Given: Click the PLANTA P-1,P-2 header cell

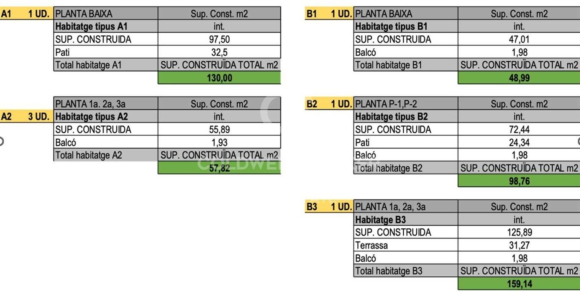Looking at the screenshot, I should coord(405,104).
